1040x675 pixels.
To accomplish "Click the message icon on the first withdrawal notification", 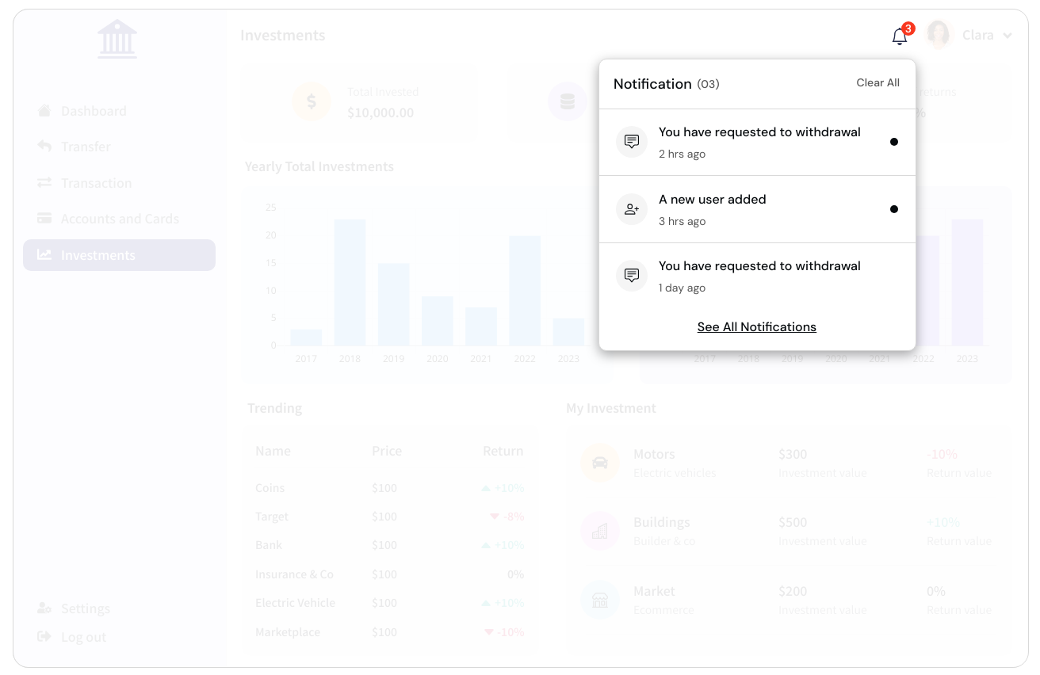I will [632, 141].
